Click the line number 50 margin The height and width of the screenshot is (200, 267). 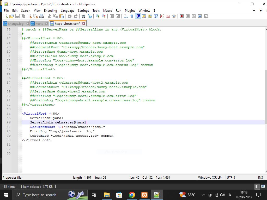[x=9, y=140]
